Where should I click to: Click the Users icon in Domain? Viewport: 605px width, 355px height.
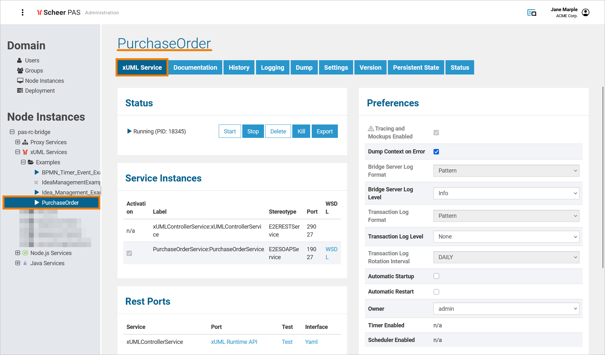tap(20, 60)
